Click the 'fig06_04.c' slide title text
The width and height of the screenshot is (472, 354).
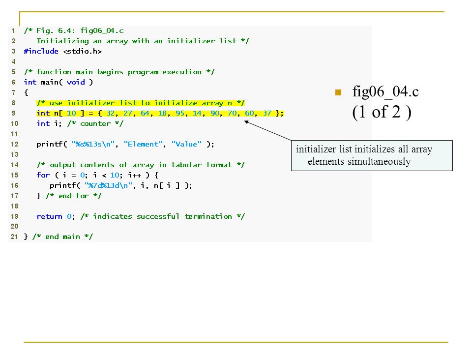point(385,91)
